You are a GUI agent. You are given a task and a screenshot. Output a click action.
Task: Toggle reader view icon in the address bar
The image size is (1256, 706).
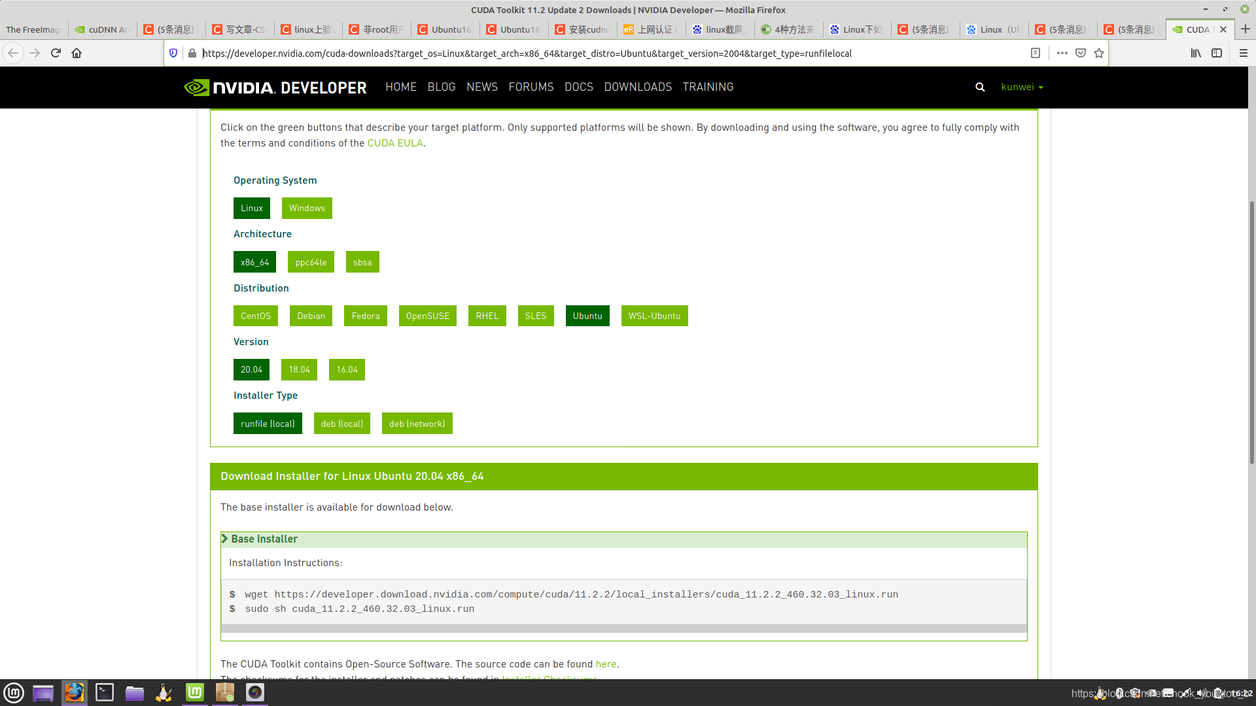1036,53
